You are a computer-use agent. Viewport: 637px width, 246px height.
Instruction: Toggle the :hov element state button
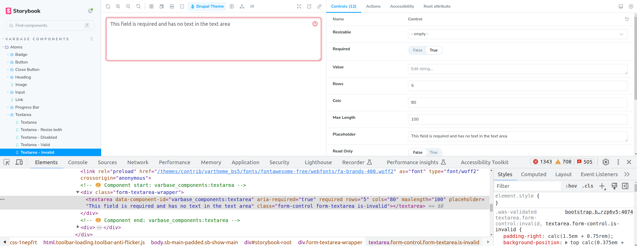[571, 186]
